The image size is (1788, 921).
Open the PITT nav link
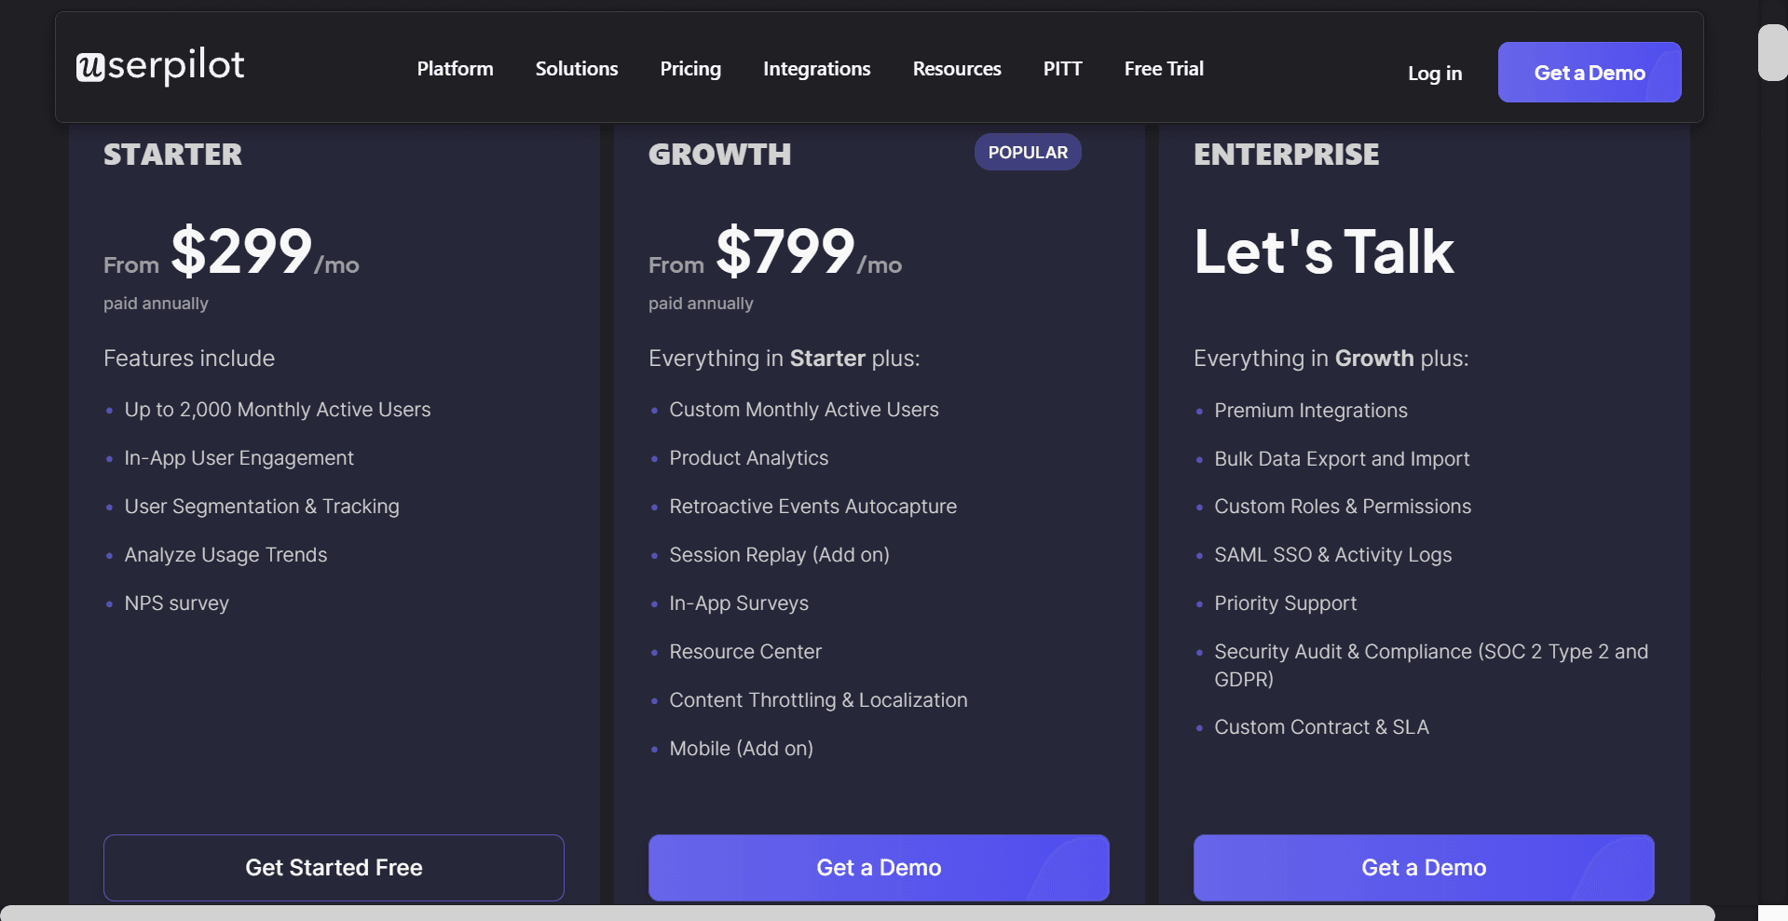1062,69
